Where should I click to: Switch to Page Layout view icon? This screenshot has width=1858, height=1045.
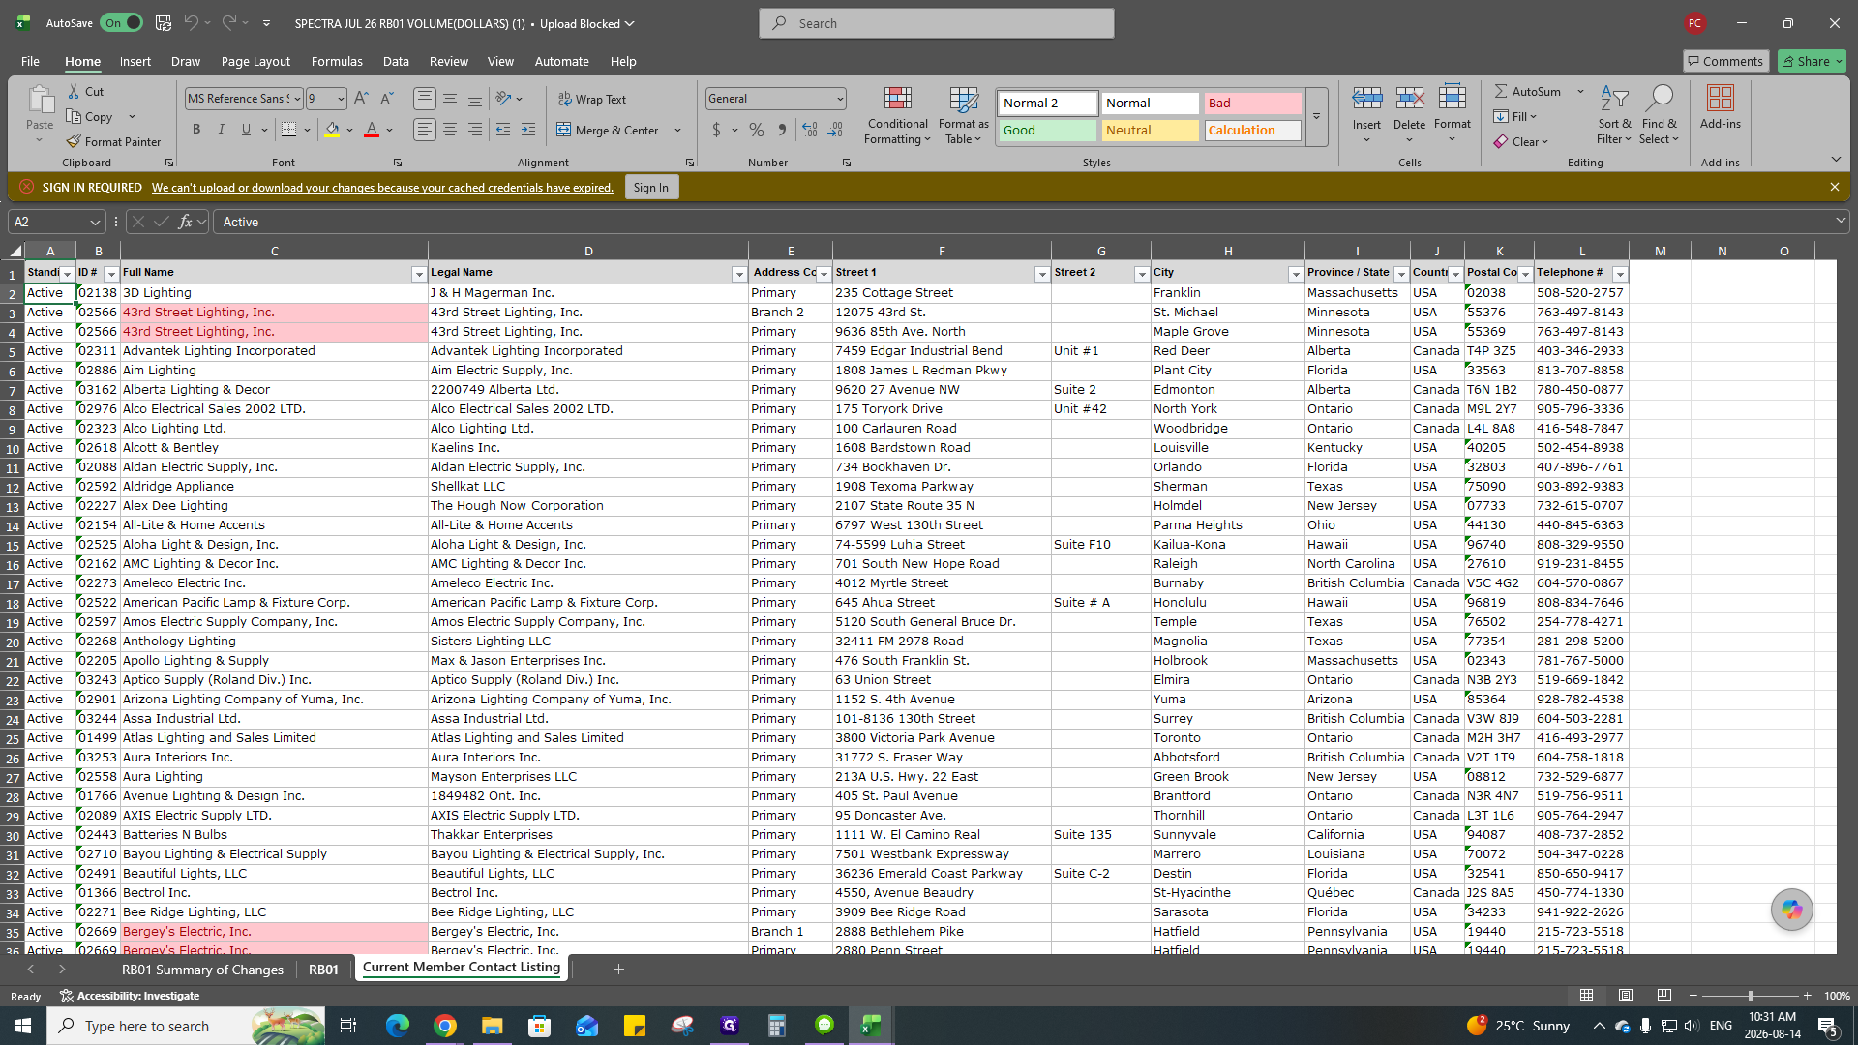coord(1626,996)
